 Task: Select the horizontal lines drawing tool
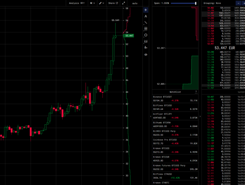146,29
